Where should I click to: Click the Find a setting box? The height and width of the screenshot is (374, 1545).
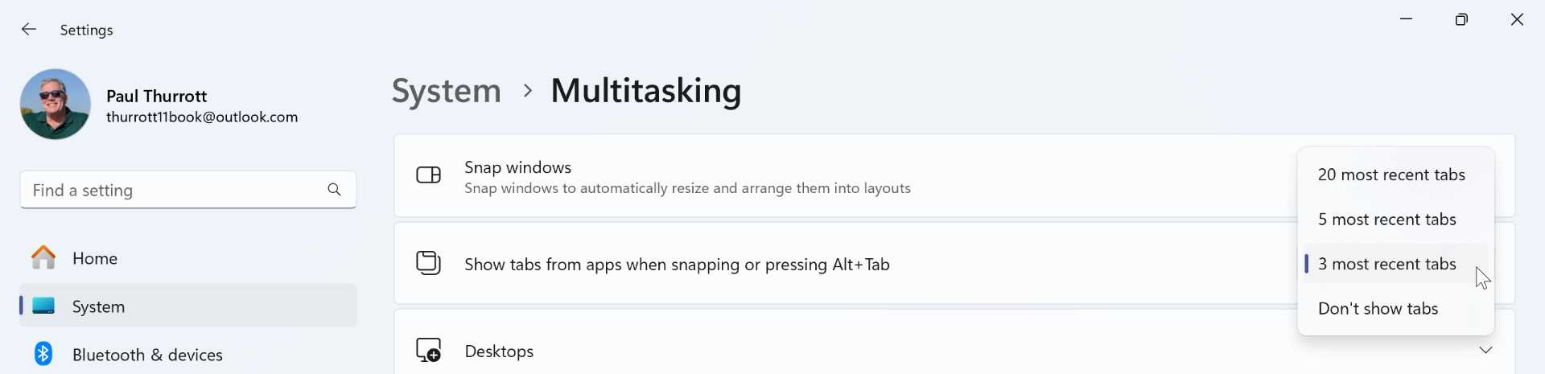(x=188, y=190)
